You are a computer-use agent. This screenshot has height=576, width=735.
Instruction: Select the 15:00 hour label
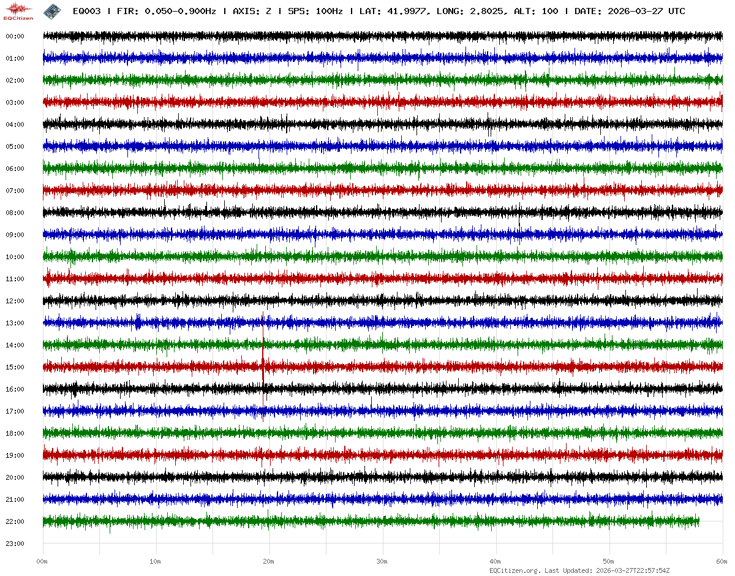click(15, 367)
